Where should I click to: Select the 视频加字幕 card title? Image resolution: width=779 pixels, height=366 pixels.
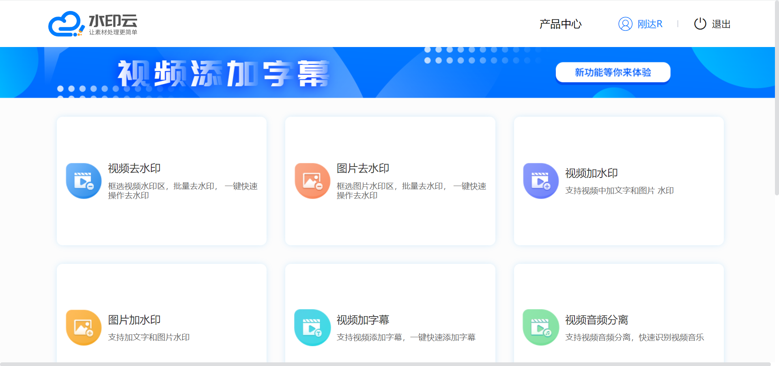[363, 320]
